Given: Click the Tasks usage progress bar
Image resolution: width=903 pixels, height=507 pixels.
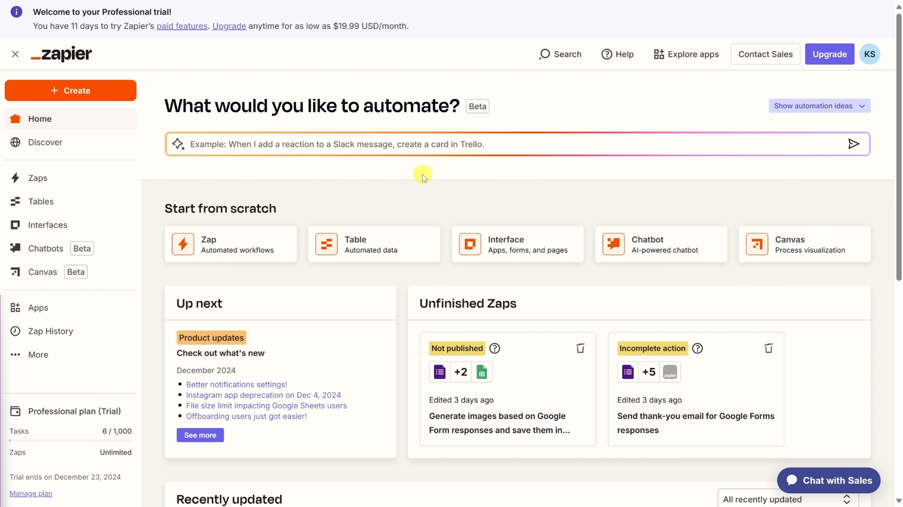Looking at the screenshot, I should [71, 441].
